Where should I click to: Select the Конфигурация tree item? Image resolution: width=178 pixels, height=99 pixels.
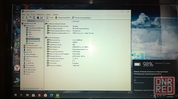[x=29, y=70]
